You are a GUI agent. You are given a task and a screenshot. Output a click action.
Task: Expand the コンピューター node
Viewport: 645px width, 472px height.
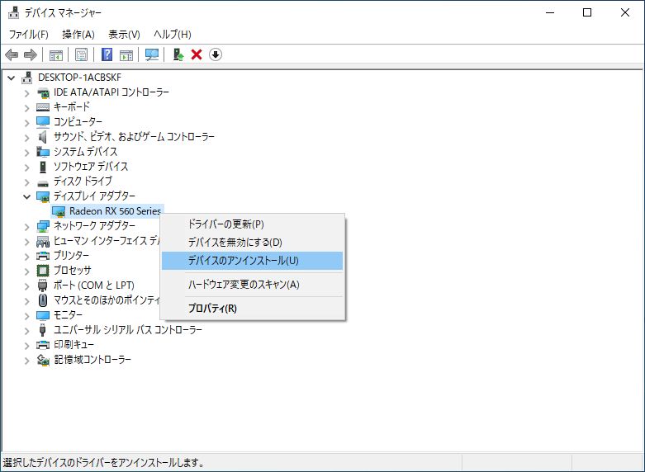pos(26,123)
